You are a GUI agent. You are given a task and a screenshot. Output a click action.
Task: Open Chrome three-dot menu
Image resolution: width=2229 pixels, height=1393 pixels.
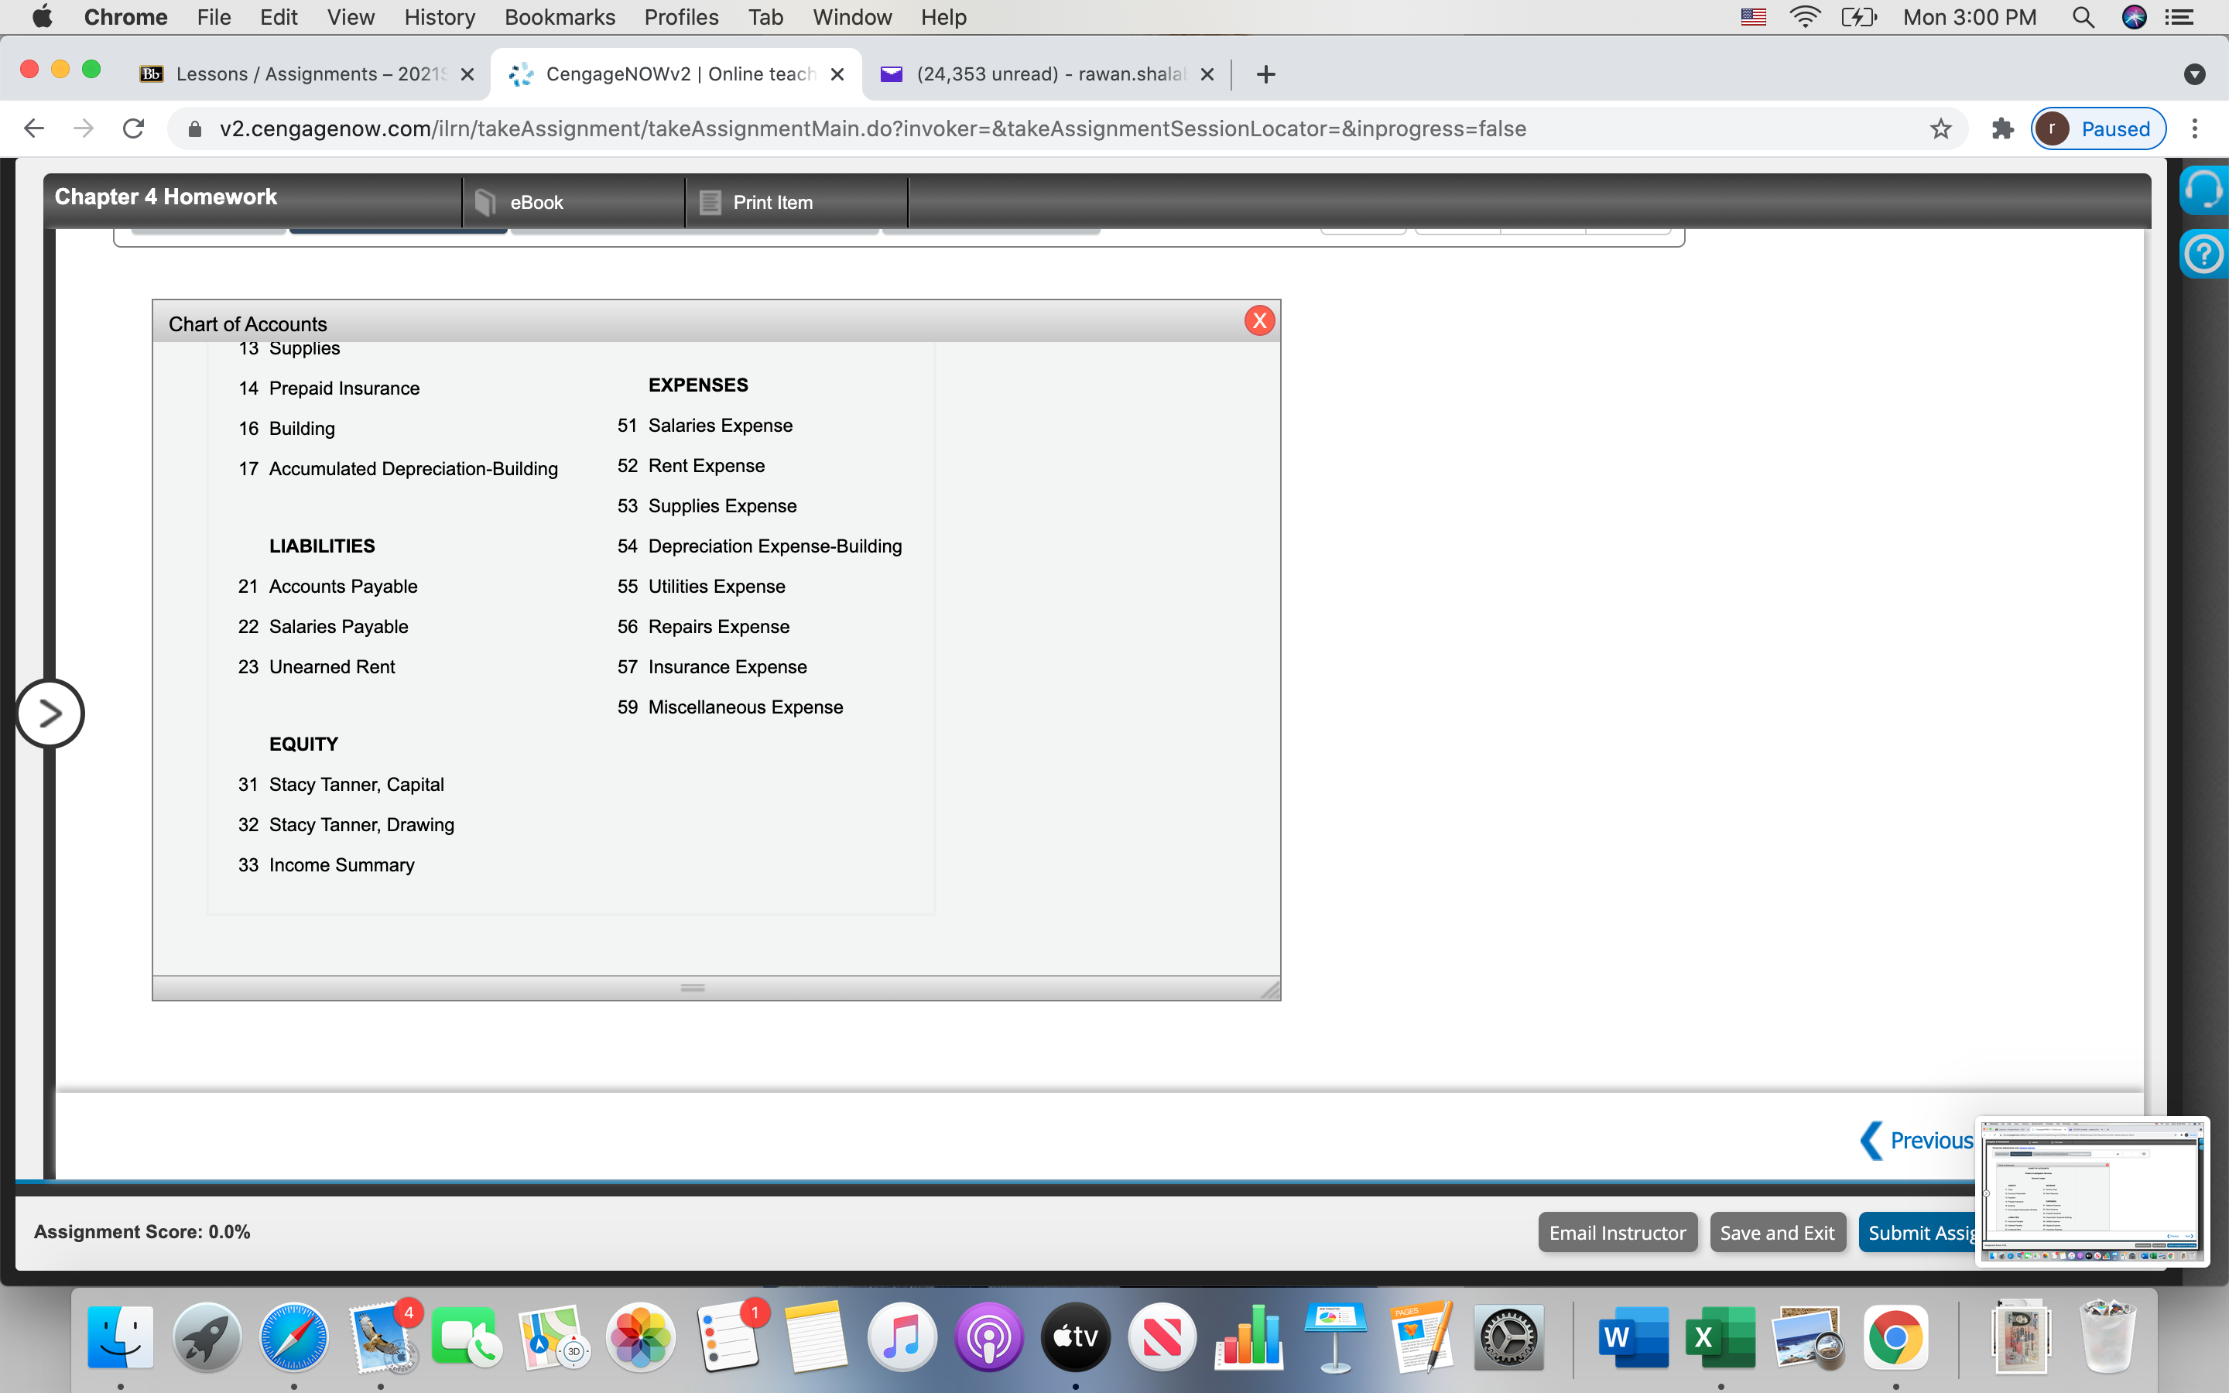click(2195, 129)
